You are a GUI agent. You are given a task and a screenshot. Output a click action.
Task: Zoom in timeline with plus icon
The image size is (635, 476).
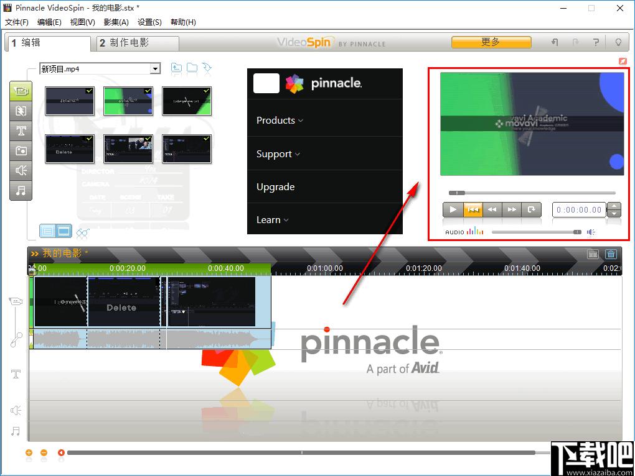pyautogui.click(x=29, y=452)
